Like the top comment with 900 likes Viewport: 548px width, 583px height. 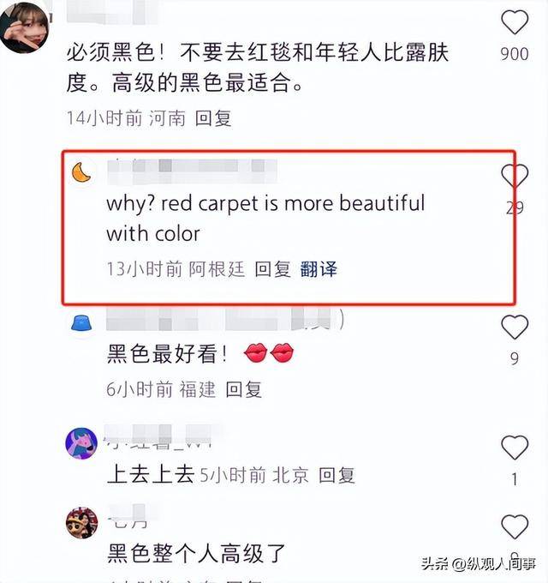click(x=515, y=22)
